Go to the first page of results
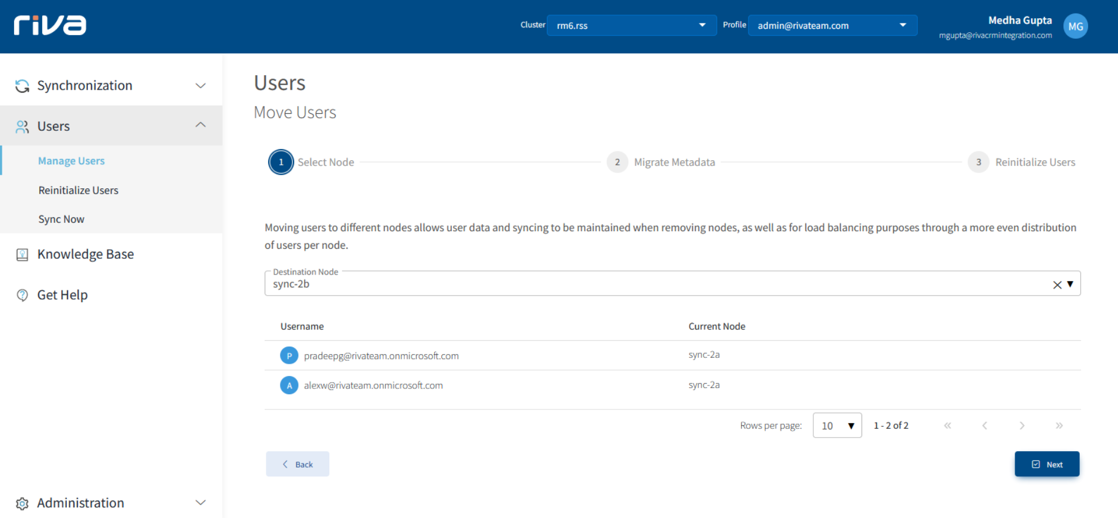Viewport: 1118px width, 518px height. (947, 426)
